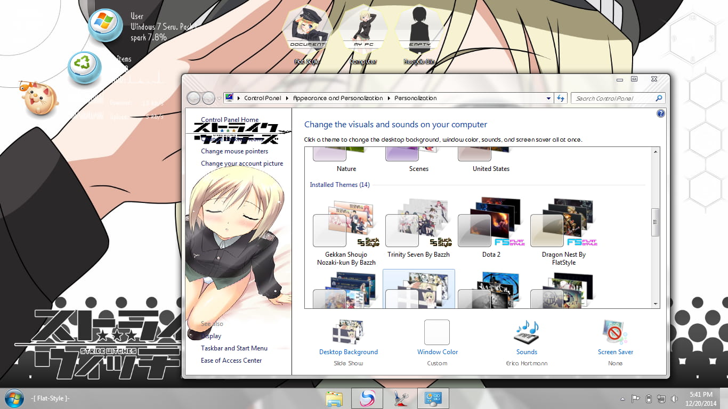Open Control Panel Home link
The image size is (728, 409).
(230, 120)
